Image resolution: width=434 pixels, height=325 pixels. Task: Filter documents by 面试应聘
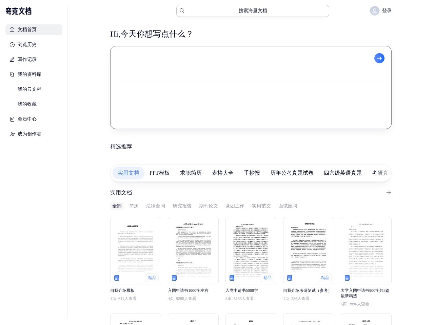[288, 206]
